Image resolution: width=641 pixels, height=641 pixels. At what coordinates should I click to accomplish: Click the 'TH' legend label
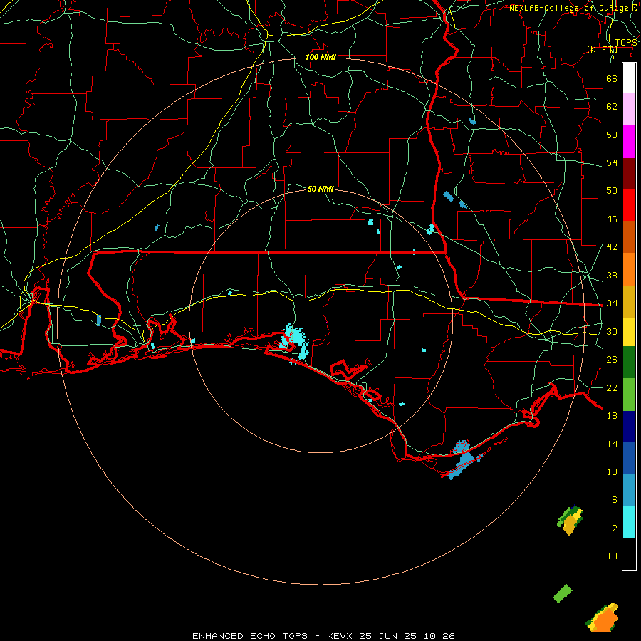tap(612, 556)
